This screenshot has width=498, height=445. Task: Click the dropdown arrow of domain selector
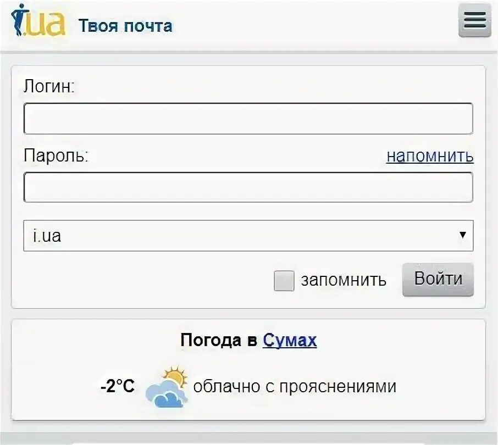click(463, 235)
